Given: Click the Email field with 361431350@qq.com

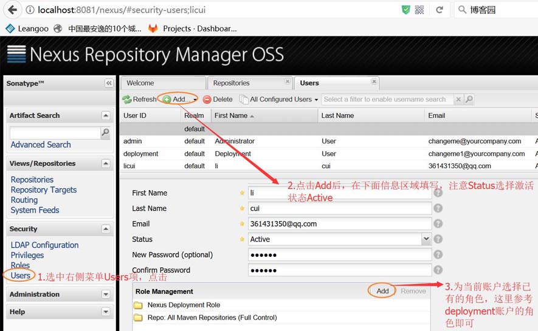Looking at the screenshot, I should coord(340,224).
